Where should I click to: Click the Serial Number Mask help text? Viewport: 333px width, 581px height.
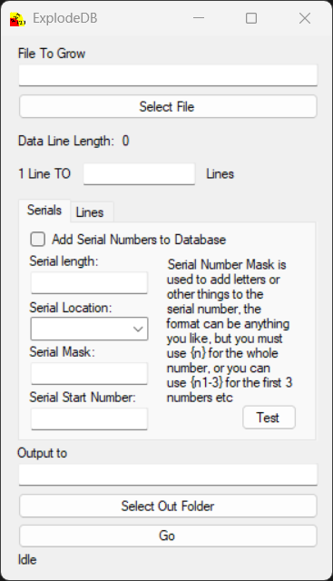coord(230,330)
